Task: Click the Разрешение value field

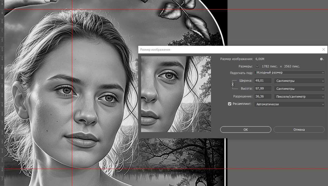Action: tap(263, 96)
